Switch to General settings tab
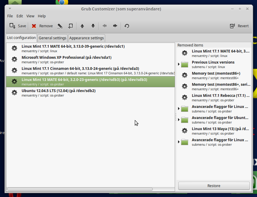The height and width of the screenshot is (197, 257). point(53,38)
